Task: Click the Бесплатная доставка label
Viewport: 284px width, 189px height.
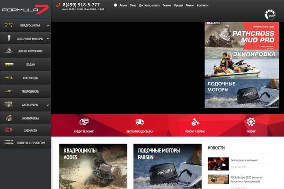Action: tap(140, 131)
